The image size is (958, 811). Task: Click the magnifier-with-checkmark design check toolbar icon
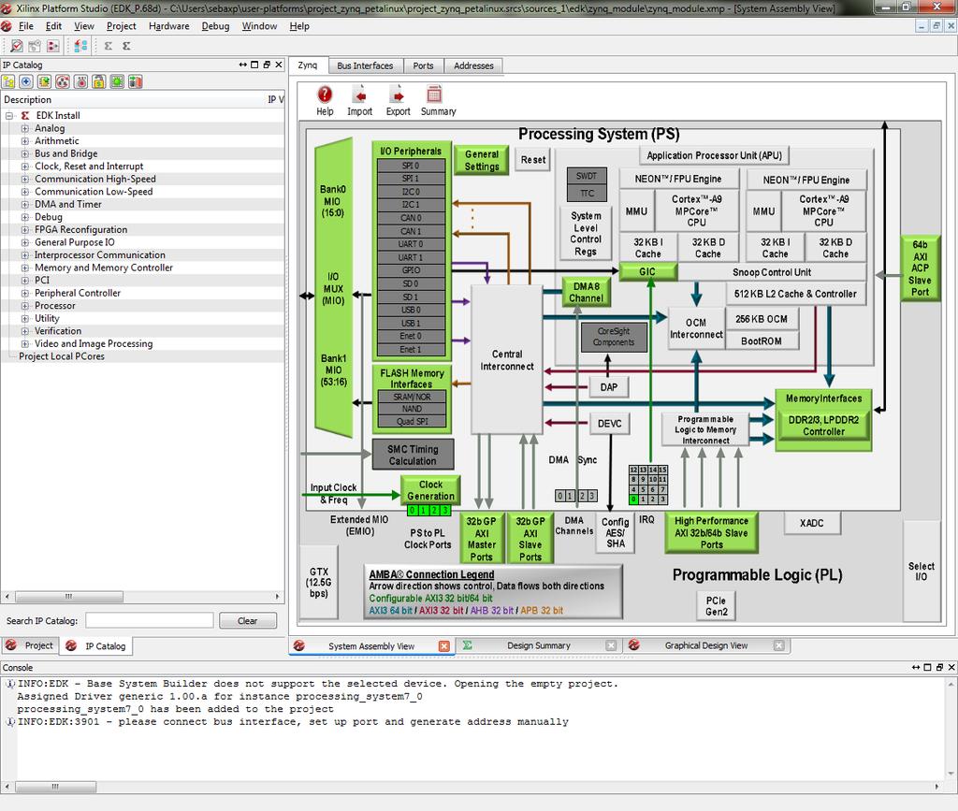(x=17, y=46)
